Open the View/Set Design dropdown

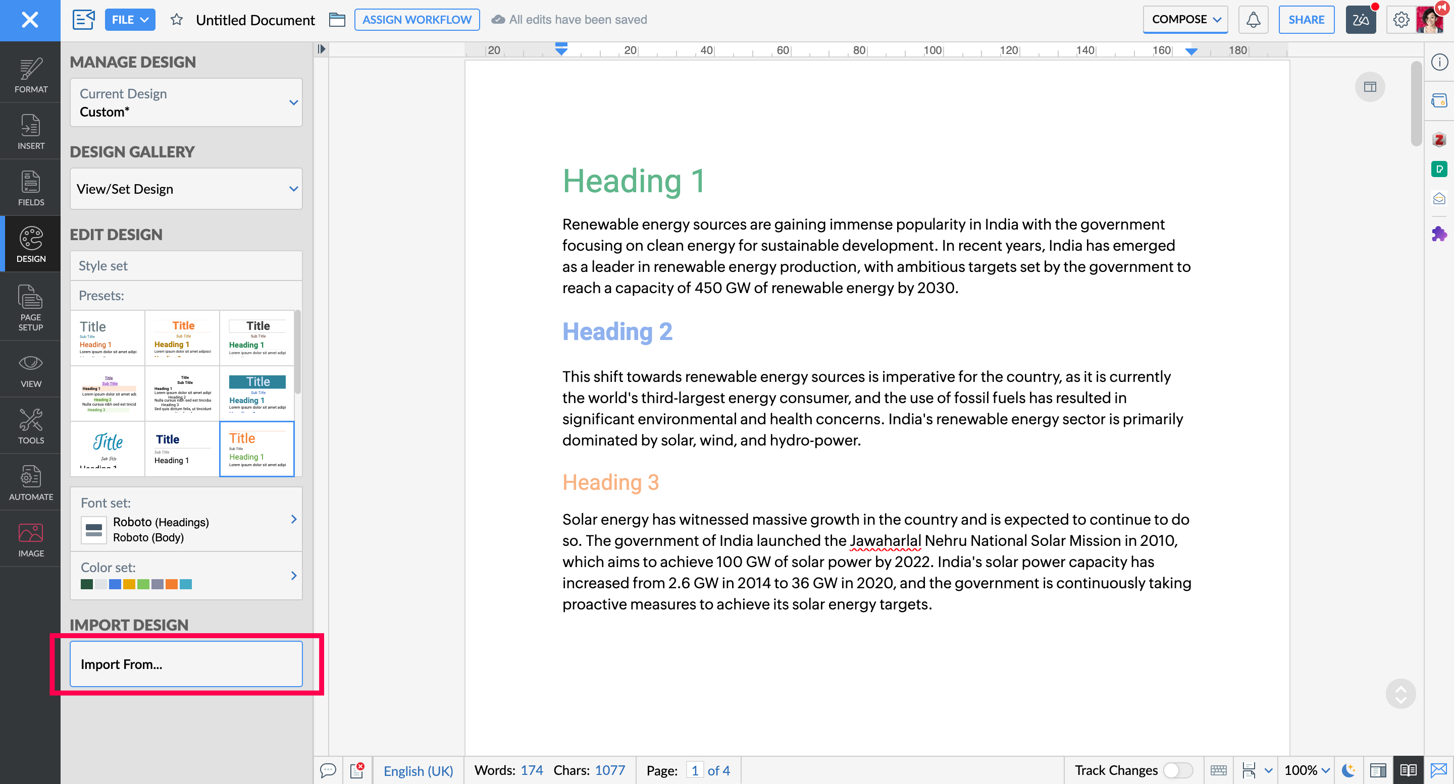coord(186,189)
